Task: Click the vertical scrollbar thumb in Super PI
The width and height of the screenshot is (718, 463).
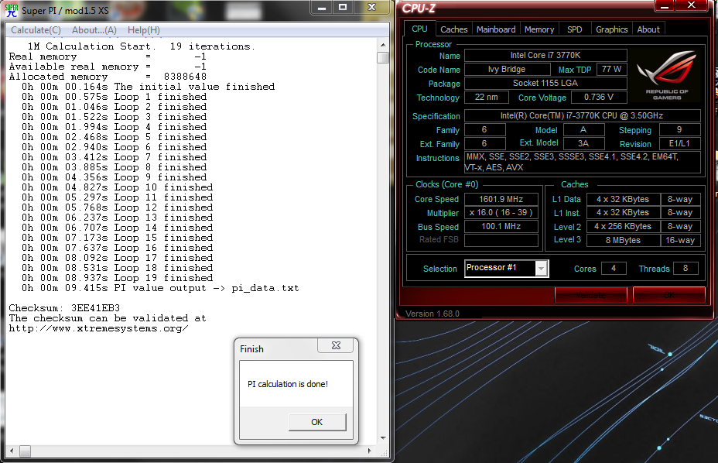Action: point(383,57)
